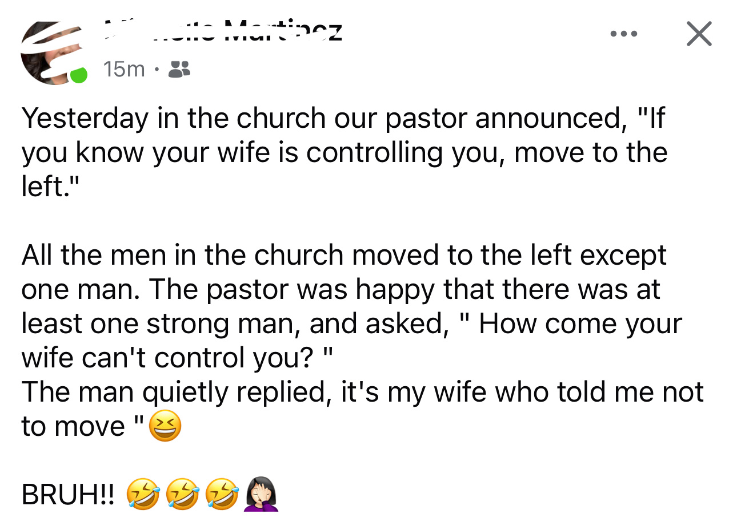Click the line starting "The man quietly replied"

coord(362,392)
